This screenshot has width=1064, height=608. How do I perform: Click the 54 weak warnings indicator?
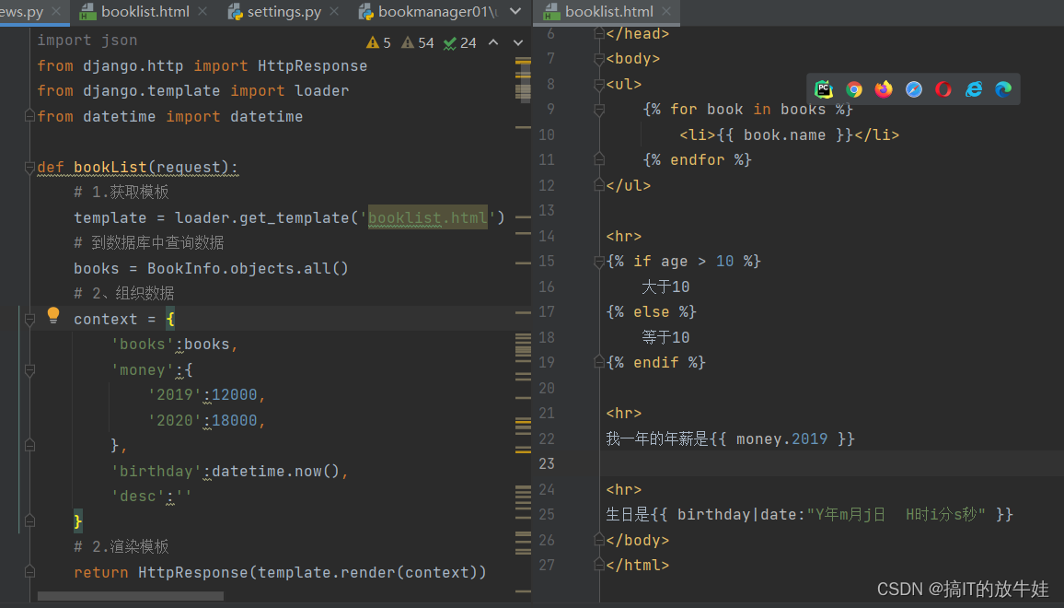[417, 42]
